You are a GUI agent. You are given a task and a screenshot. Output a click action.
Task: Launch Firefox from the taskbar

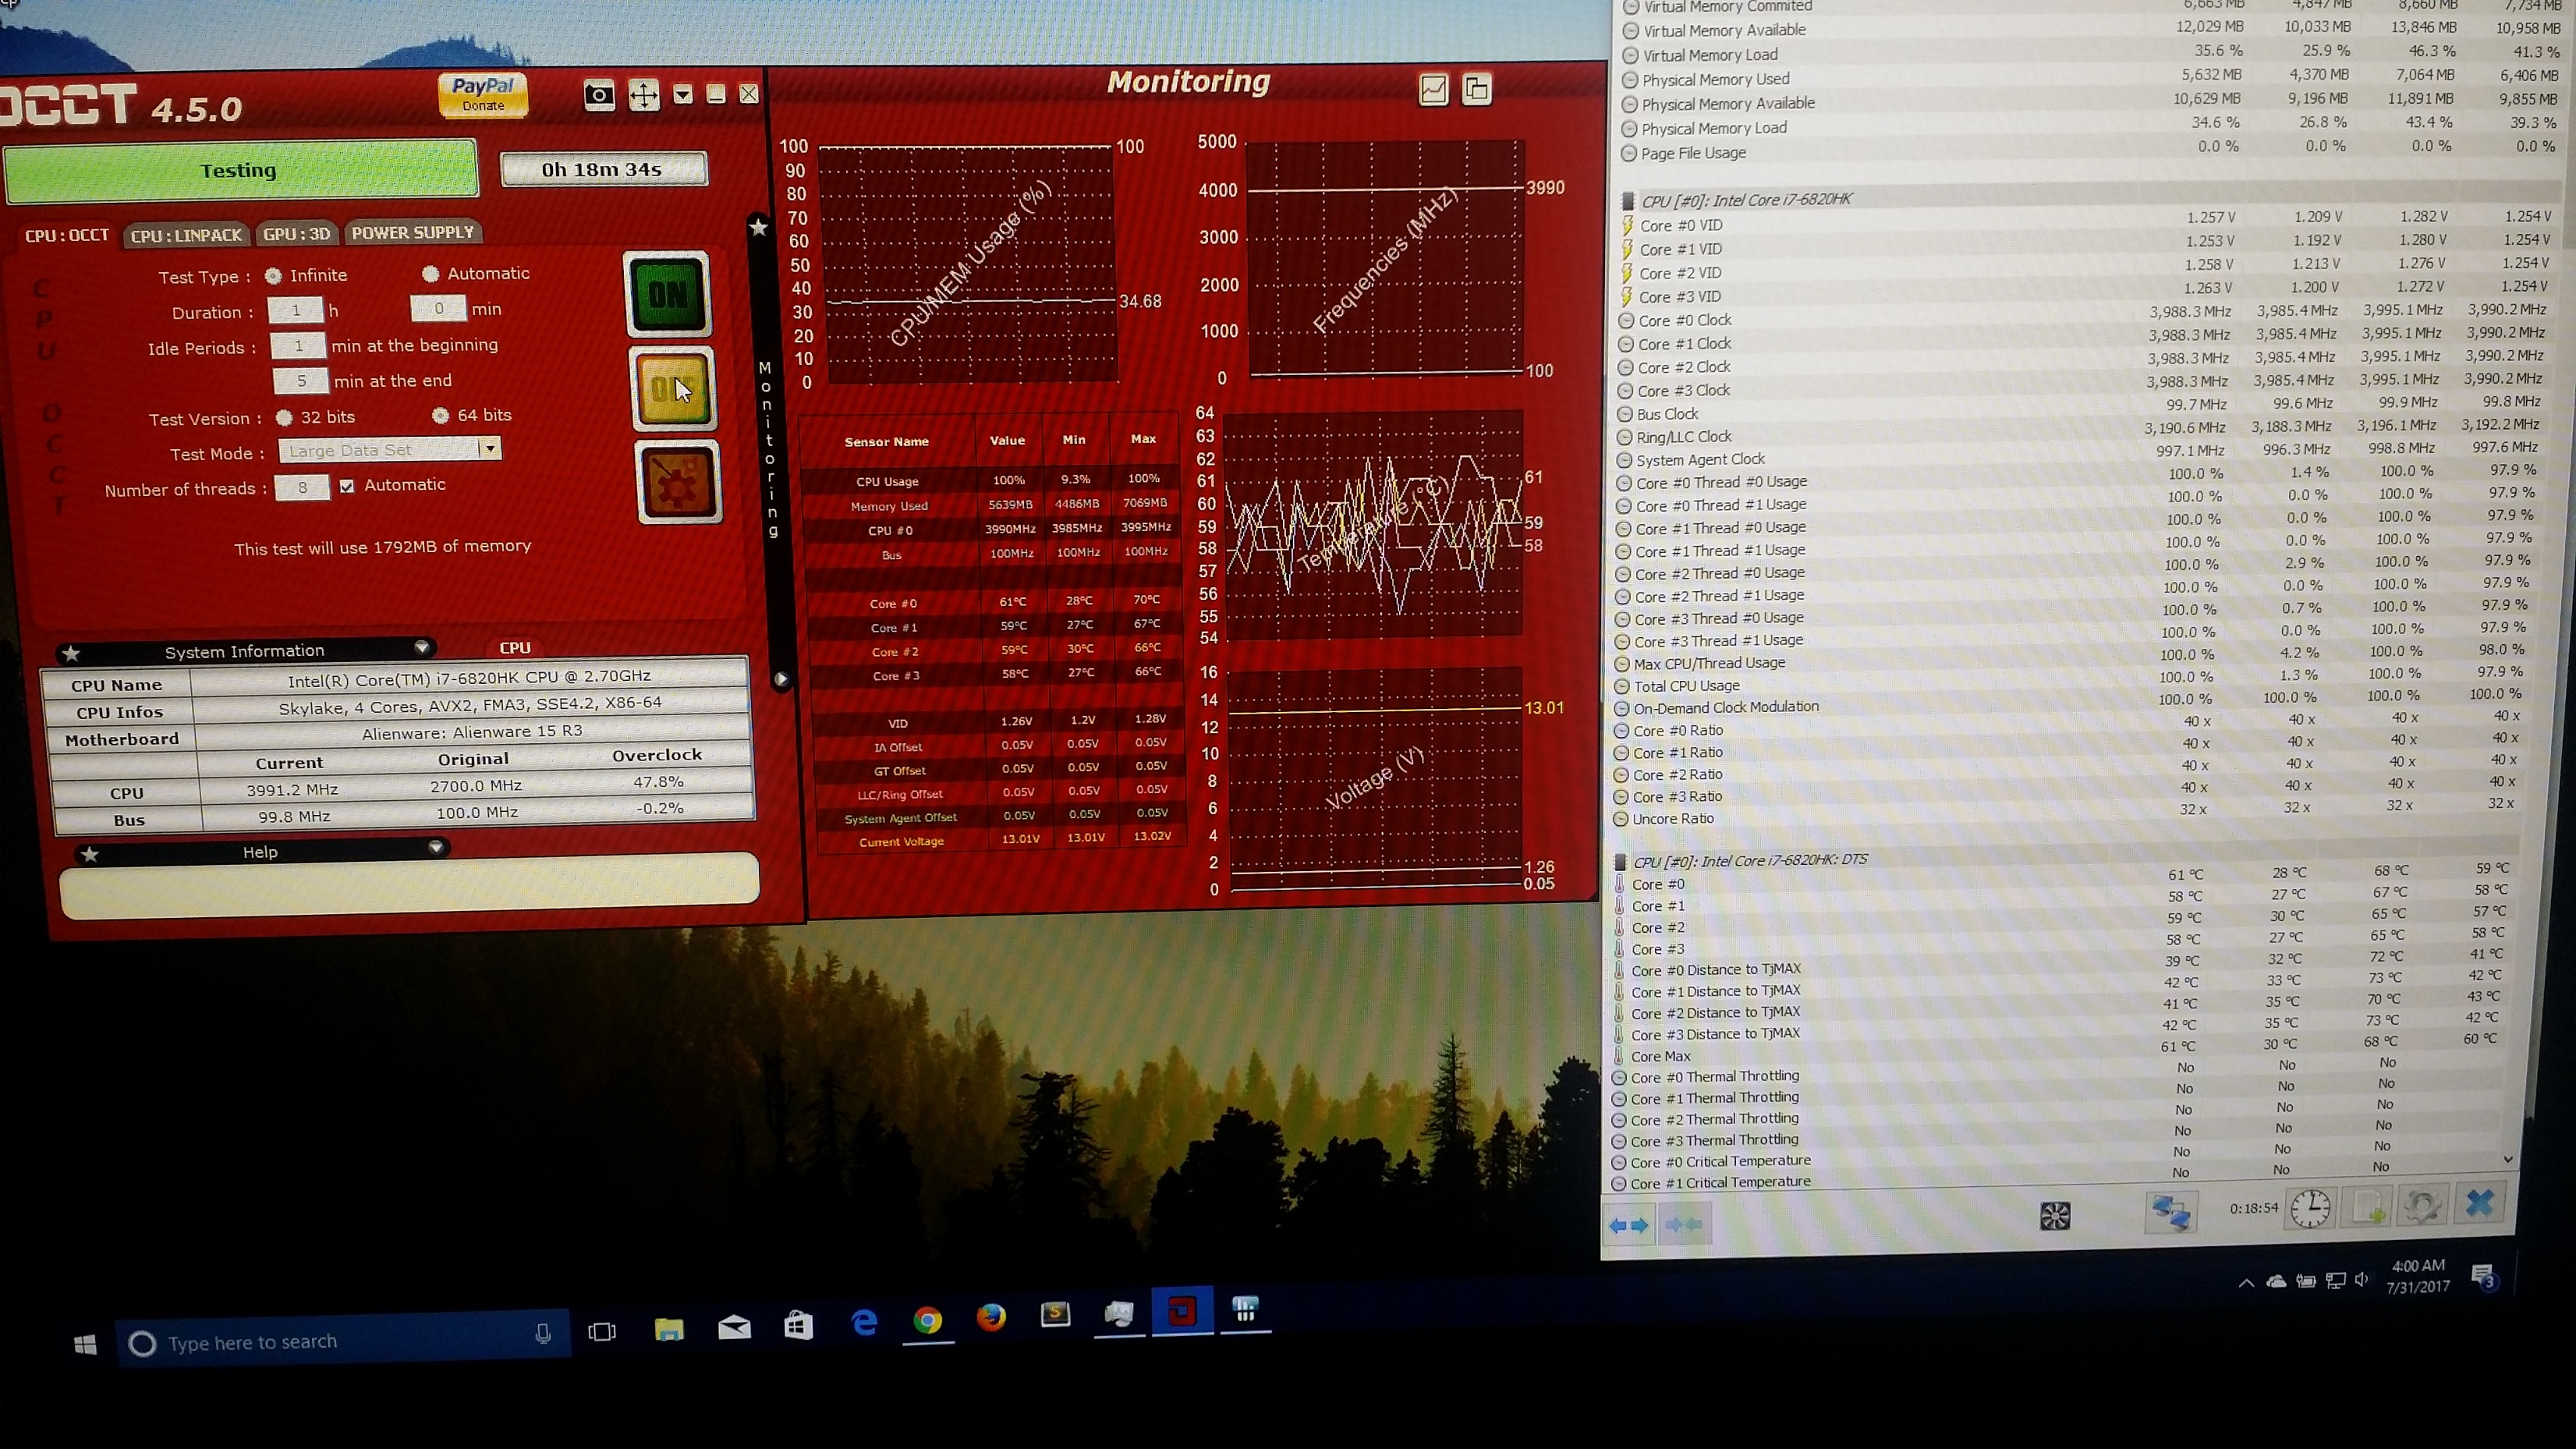(x=991, y=1318)
